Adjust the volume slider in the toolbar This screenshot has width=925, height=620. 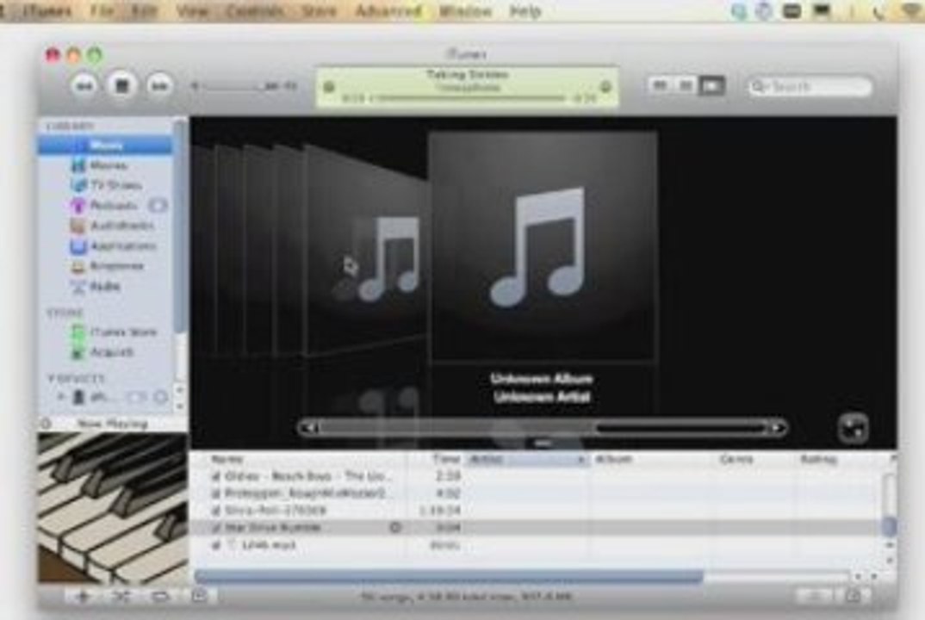click(244, 86)
